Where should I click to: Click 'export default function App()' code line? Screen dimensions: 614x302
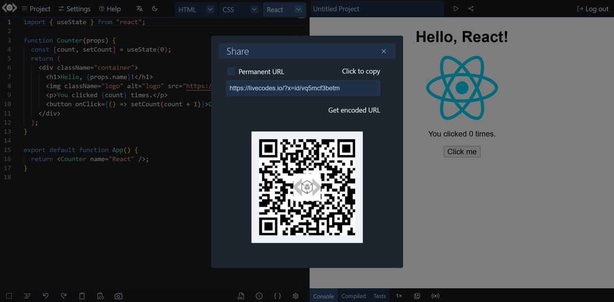pyautogui.click(x=81, y=150)
